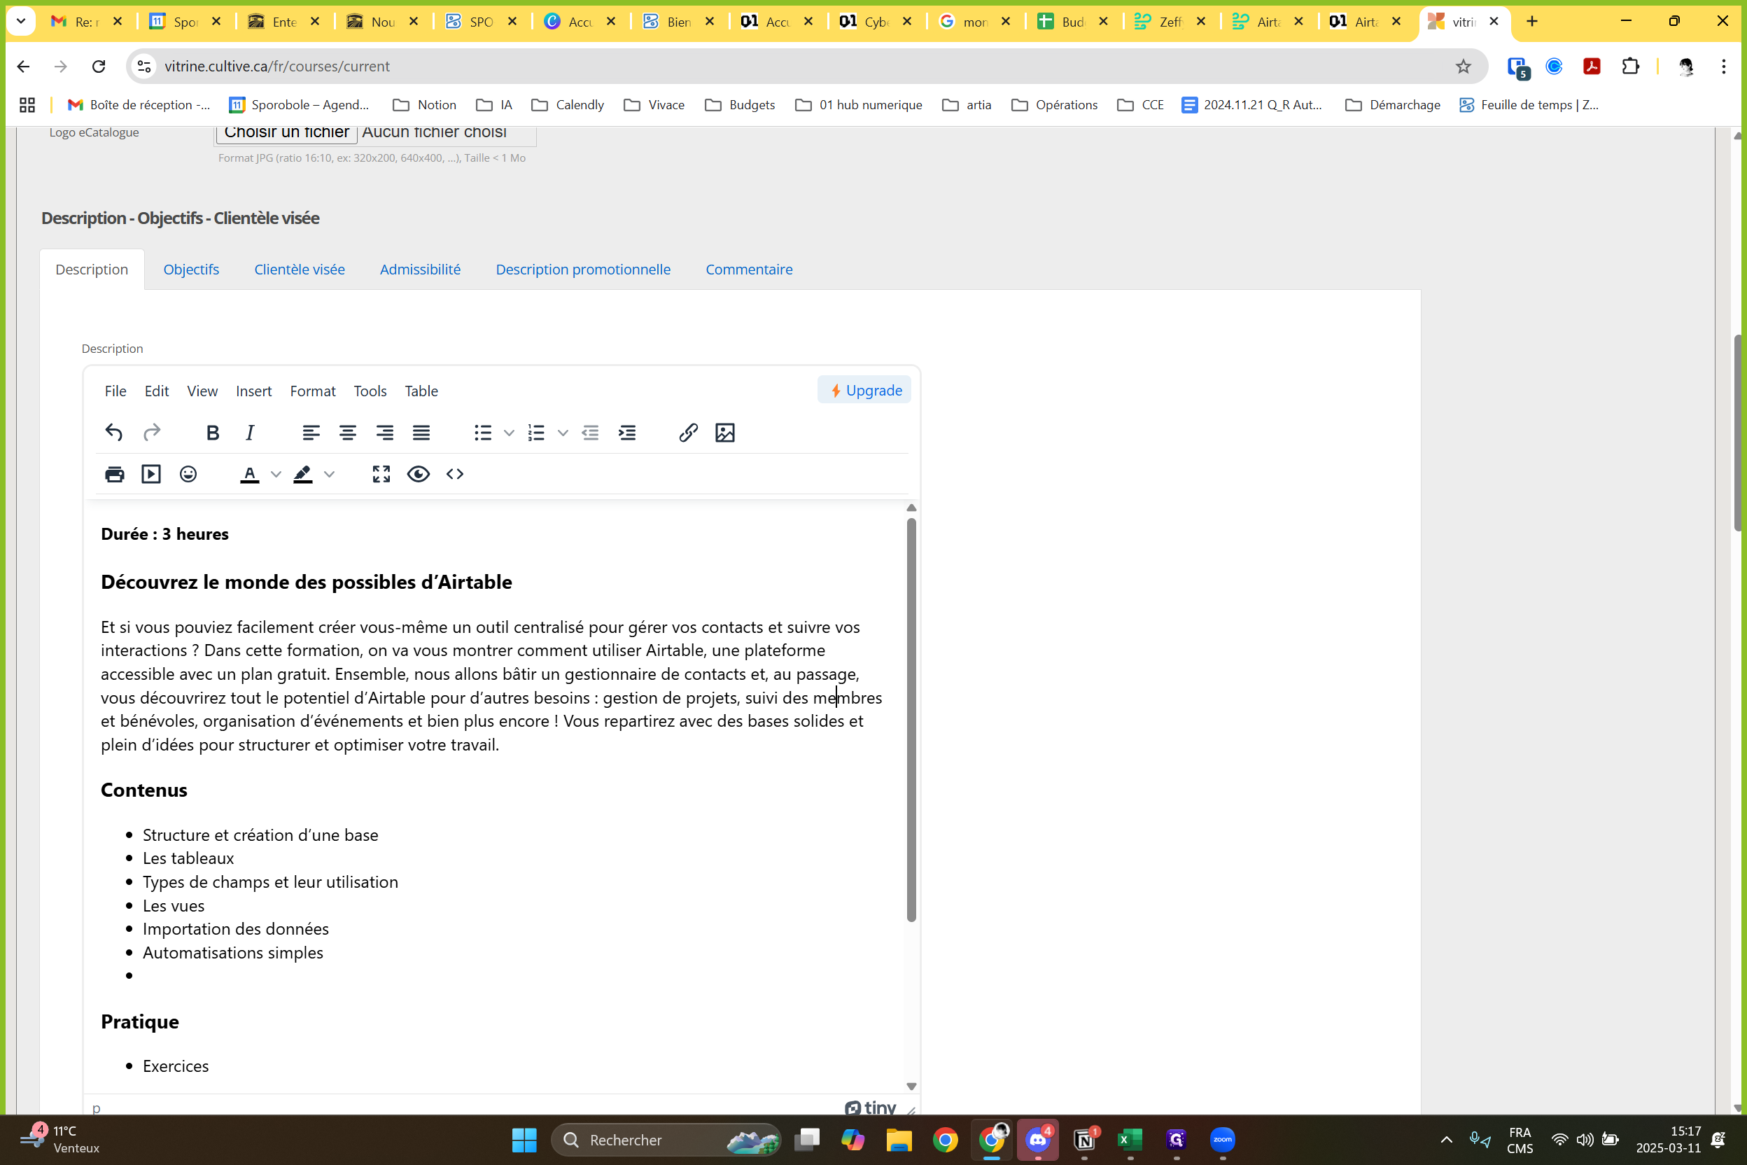Open the insert media icon
Viewport: 1747px width, 1165px height.
point(151,474)
